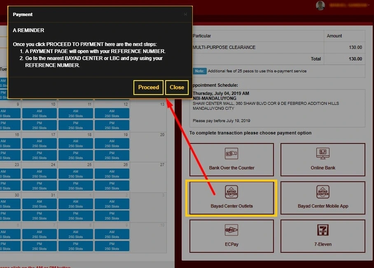Click the Particular column header

pos(202,36)
